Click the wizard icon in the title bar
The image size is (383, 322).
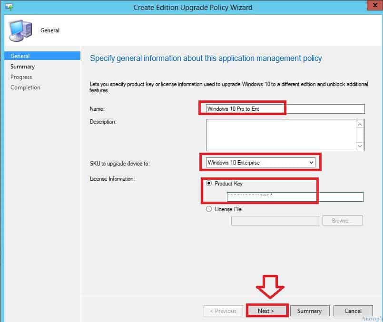click(x=9, y=7)
